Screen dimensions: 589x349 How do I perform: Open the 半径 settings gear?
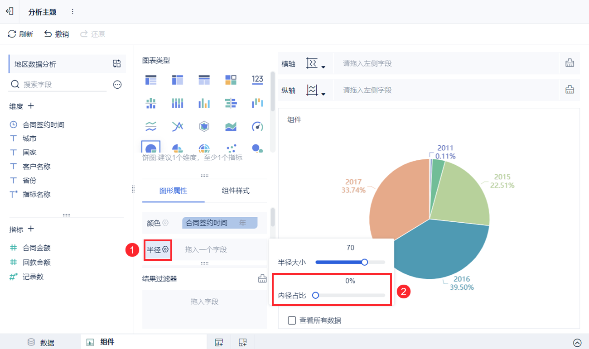tap(165, 249)
